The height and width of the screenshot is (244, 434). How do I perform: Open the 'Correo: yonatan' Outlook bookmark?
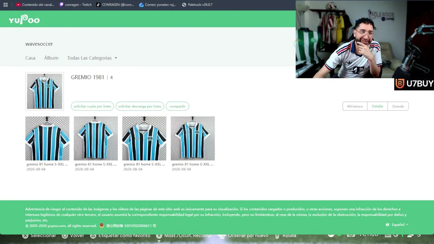pos(158,5)
